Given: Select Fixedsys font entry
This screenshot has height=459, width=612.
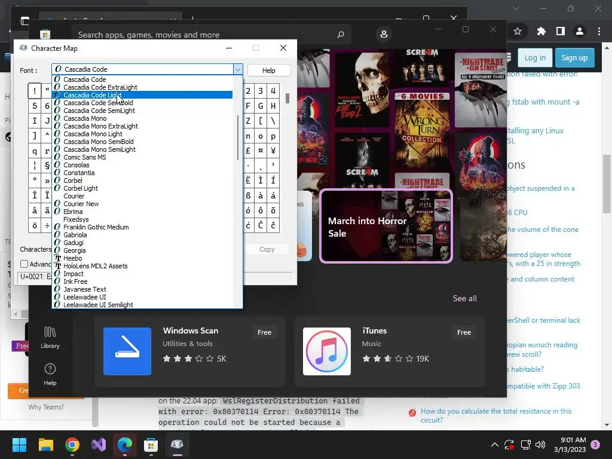Looking at the screenshot, I should tap(142, 219).
